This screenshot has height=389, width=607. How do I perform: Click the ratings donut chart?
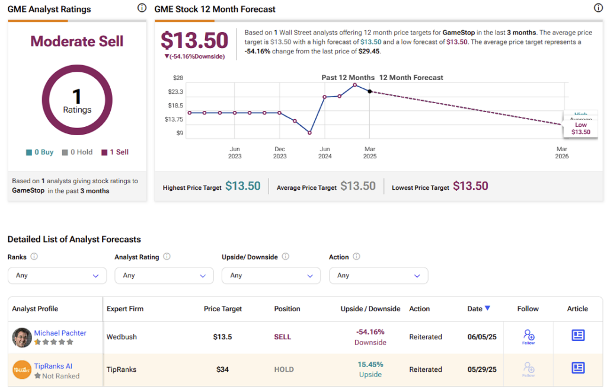tap(77, 100)
